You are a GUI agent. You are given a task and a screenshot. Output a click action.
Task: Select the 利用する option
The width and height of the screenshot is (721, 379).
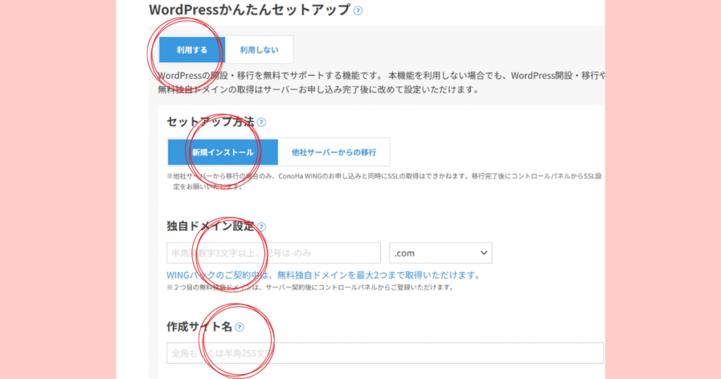[192, 50]
